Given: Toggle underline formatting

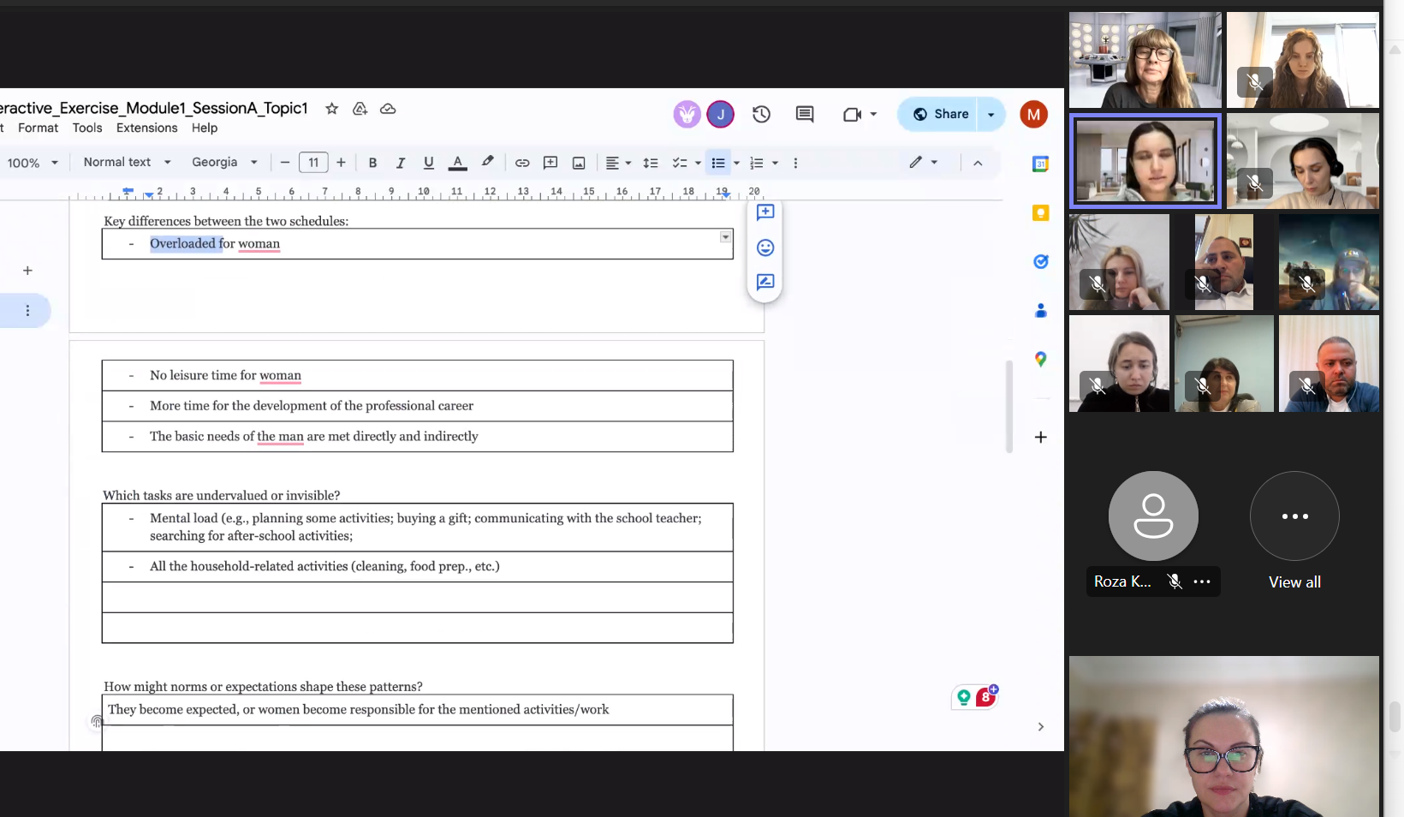Looking at the screenshot, I should pyautogui.click(x=429, y=163).
